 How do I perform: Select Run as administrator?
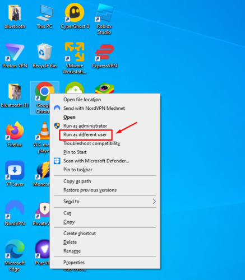[x=105, y=126]
